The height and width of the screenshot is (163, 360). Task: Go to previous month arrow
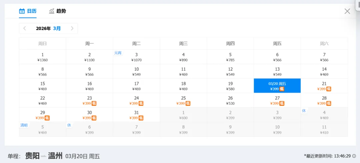tap(25, 28)
